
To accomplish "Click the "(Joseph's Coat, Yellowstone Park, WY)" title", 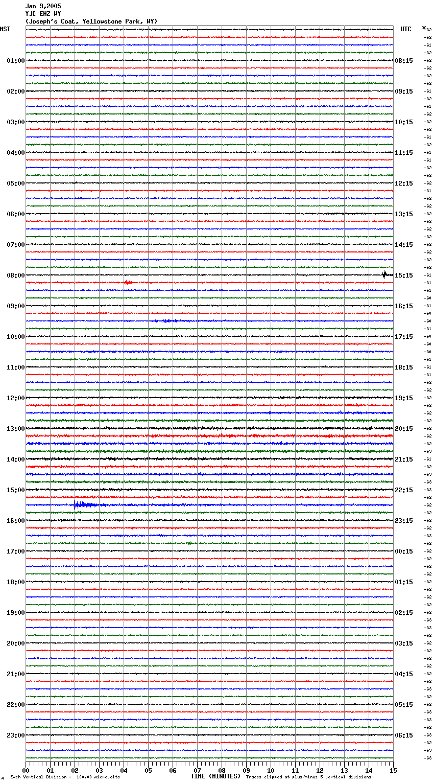I will 91,21.
